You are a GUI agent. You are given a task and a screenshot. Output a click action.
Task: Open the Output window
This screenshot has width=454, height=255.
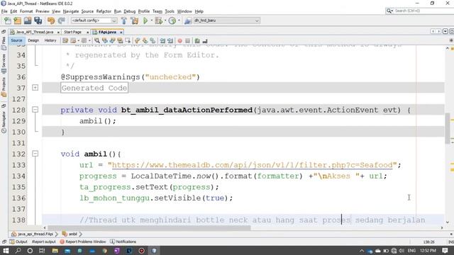18,242
